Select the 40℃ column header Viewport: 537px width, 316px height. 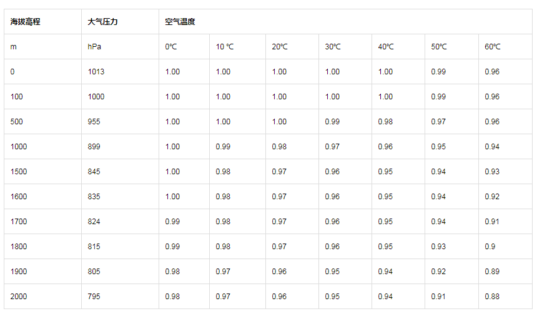(x=398, y=47)
